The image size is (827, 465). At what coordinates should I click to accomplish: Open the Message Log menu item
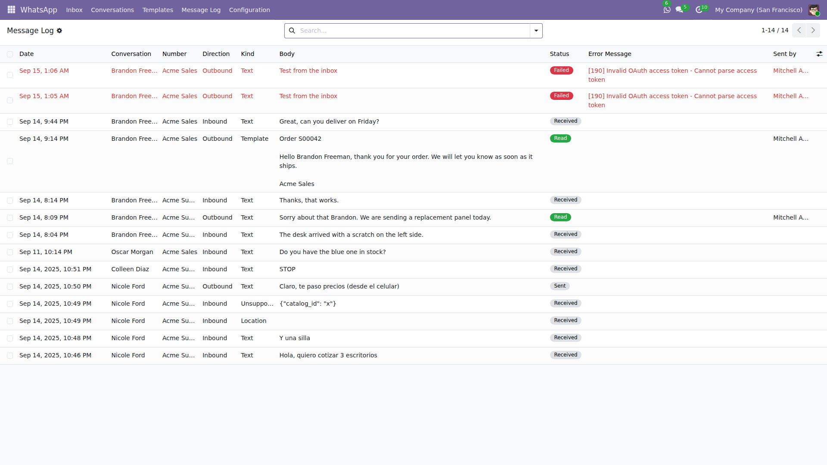pyautogui.click(x=201, y=10)
